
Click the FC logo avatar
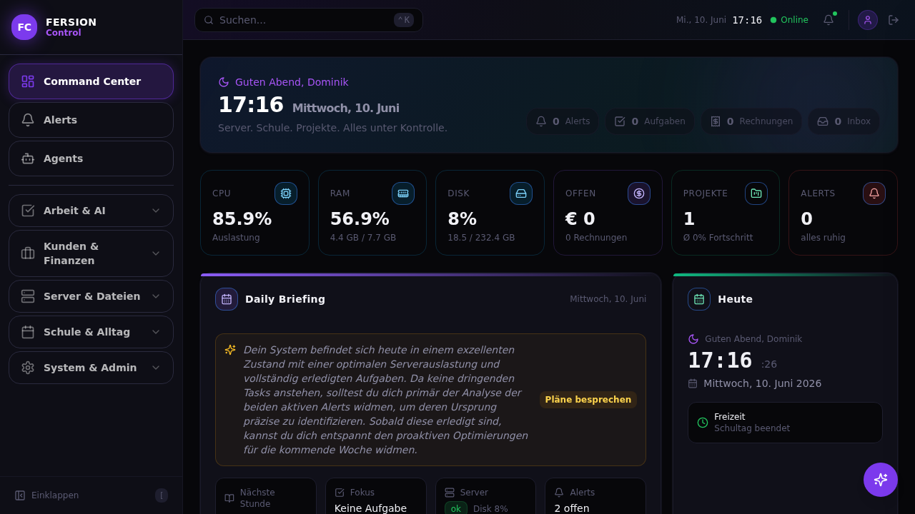pyautogui.click(x=24, y=27)
